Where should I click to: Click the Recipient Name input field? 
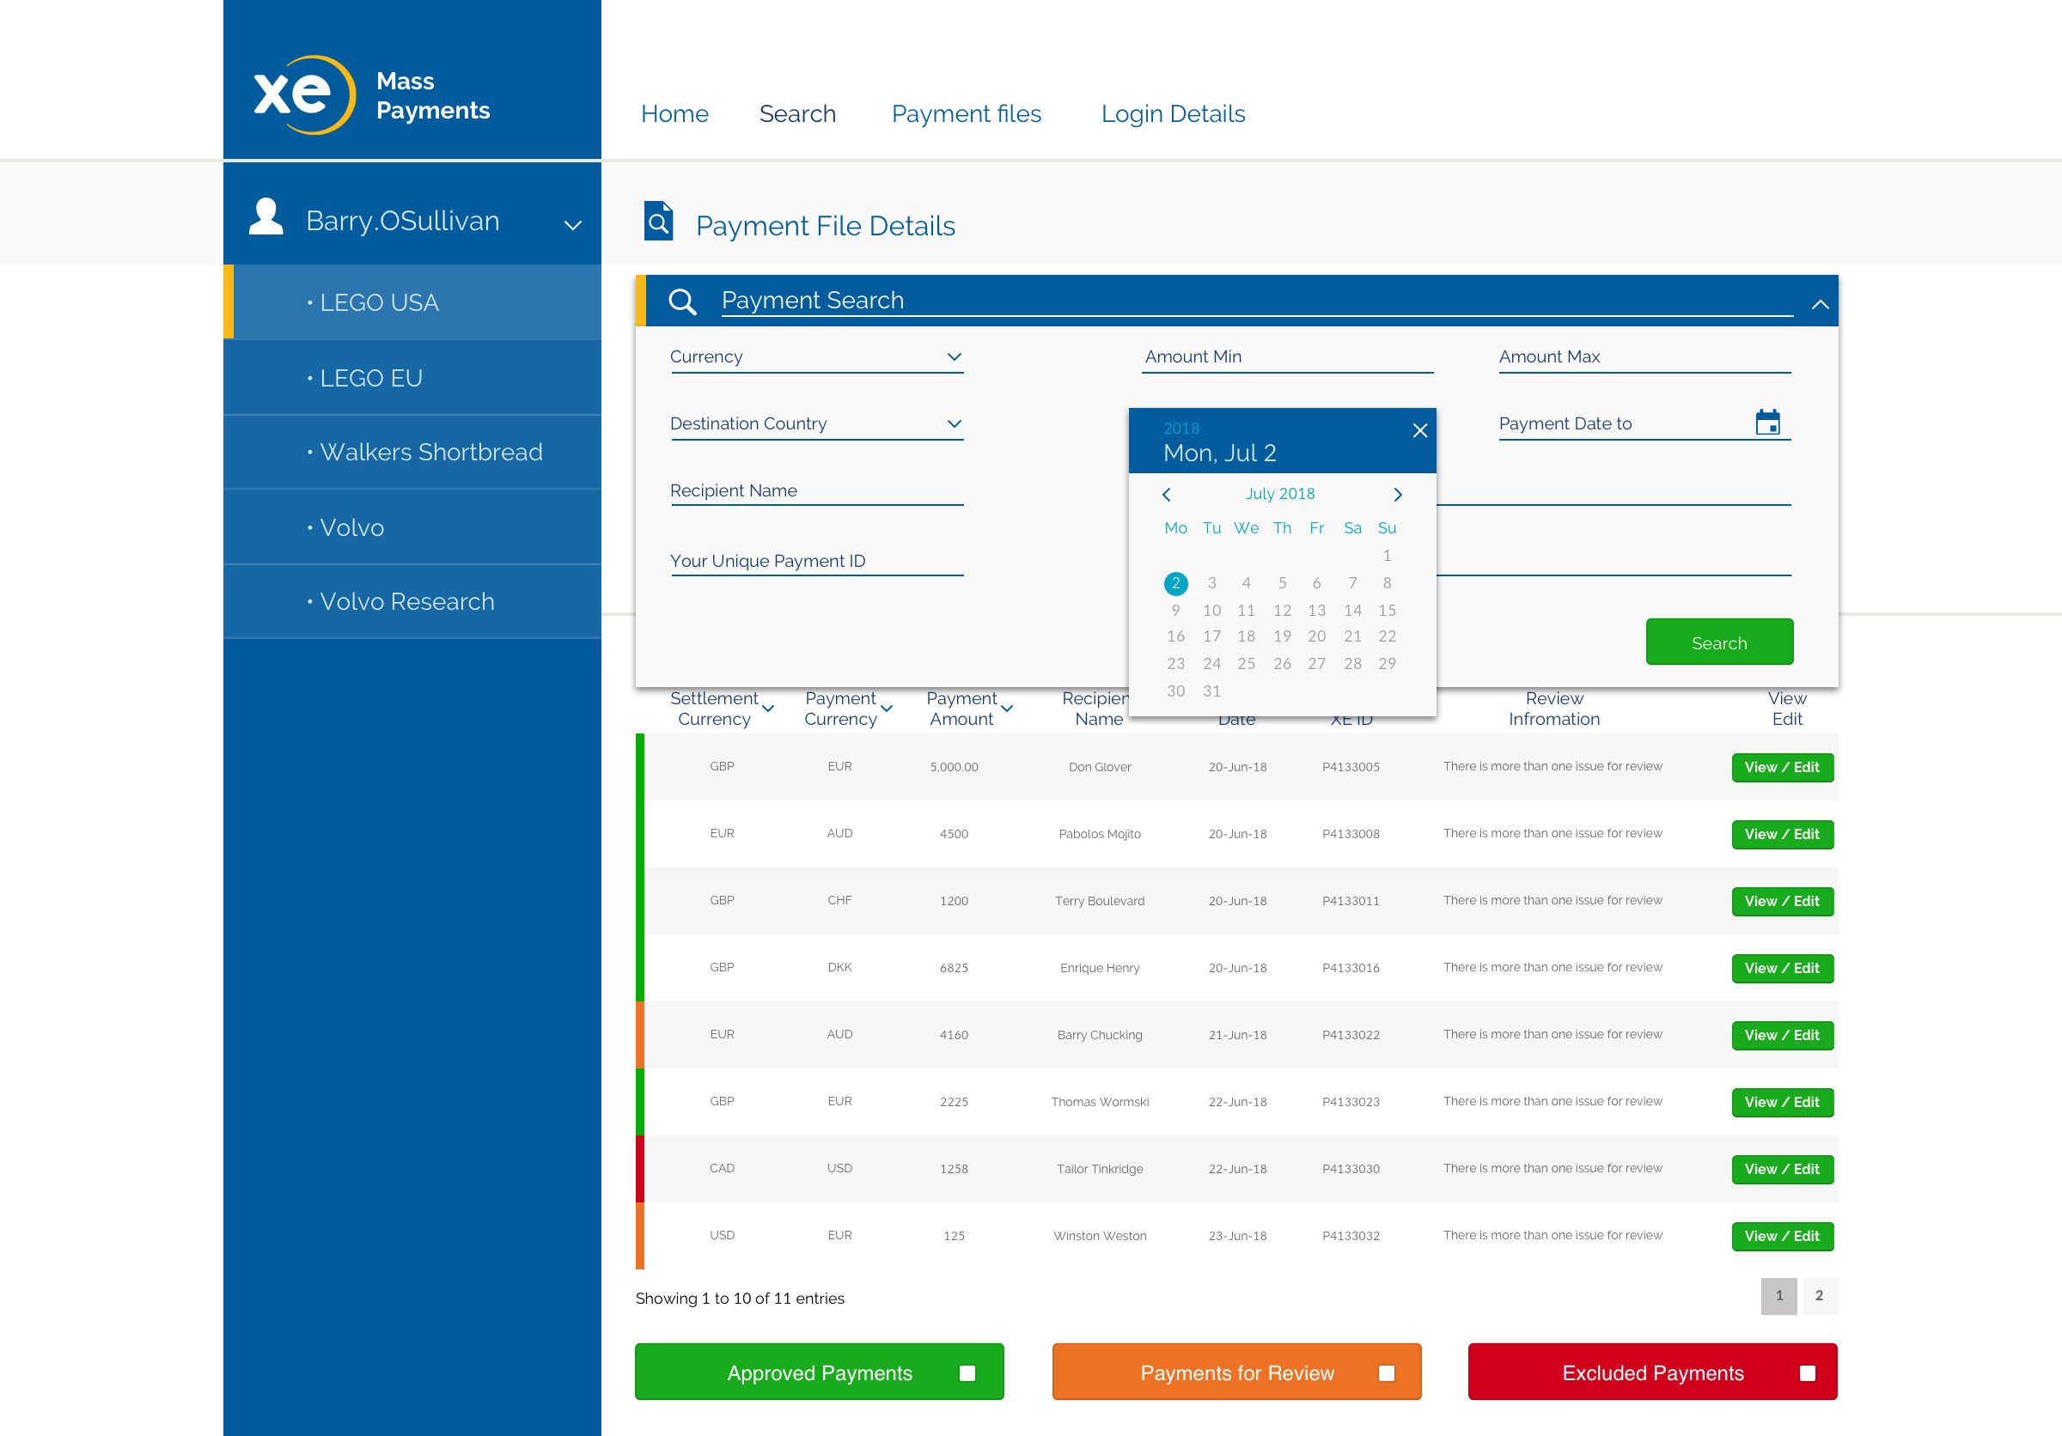click(x=816, y=491)
